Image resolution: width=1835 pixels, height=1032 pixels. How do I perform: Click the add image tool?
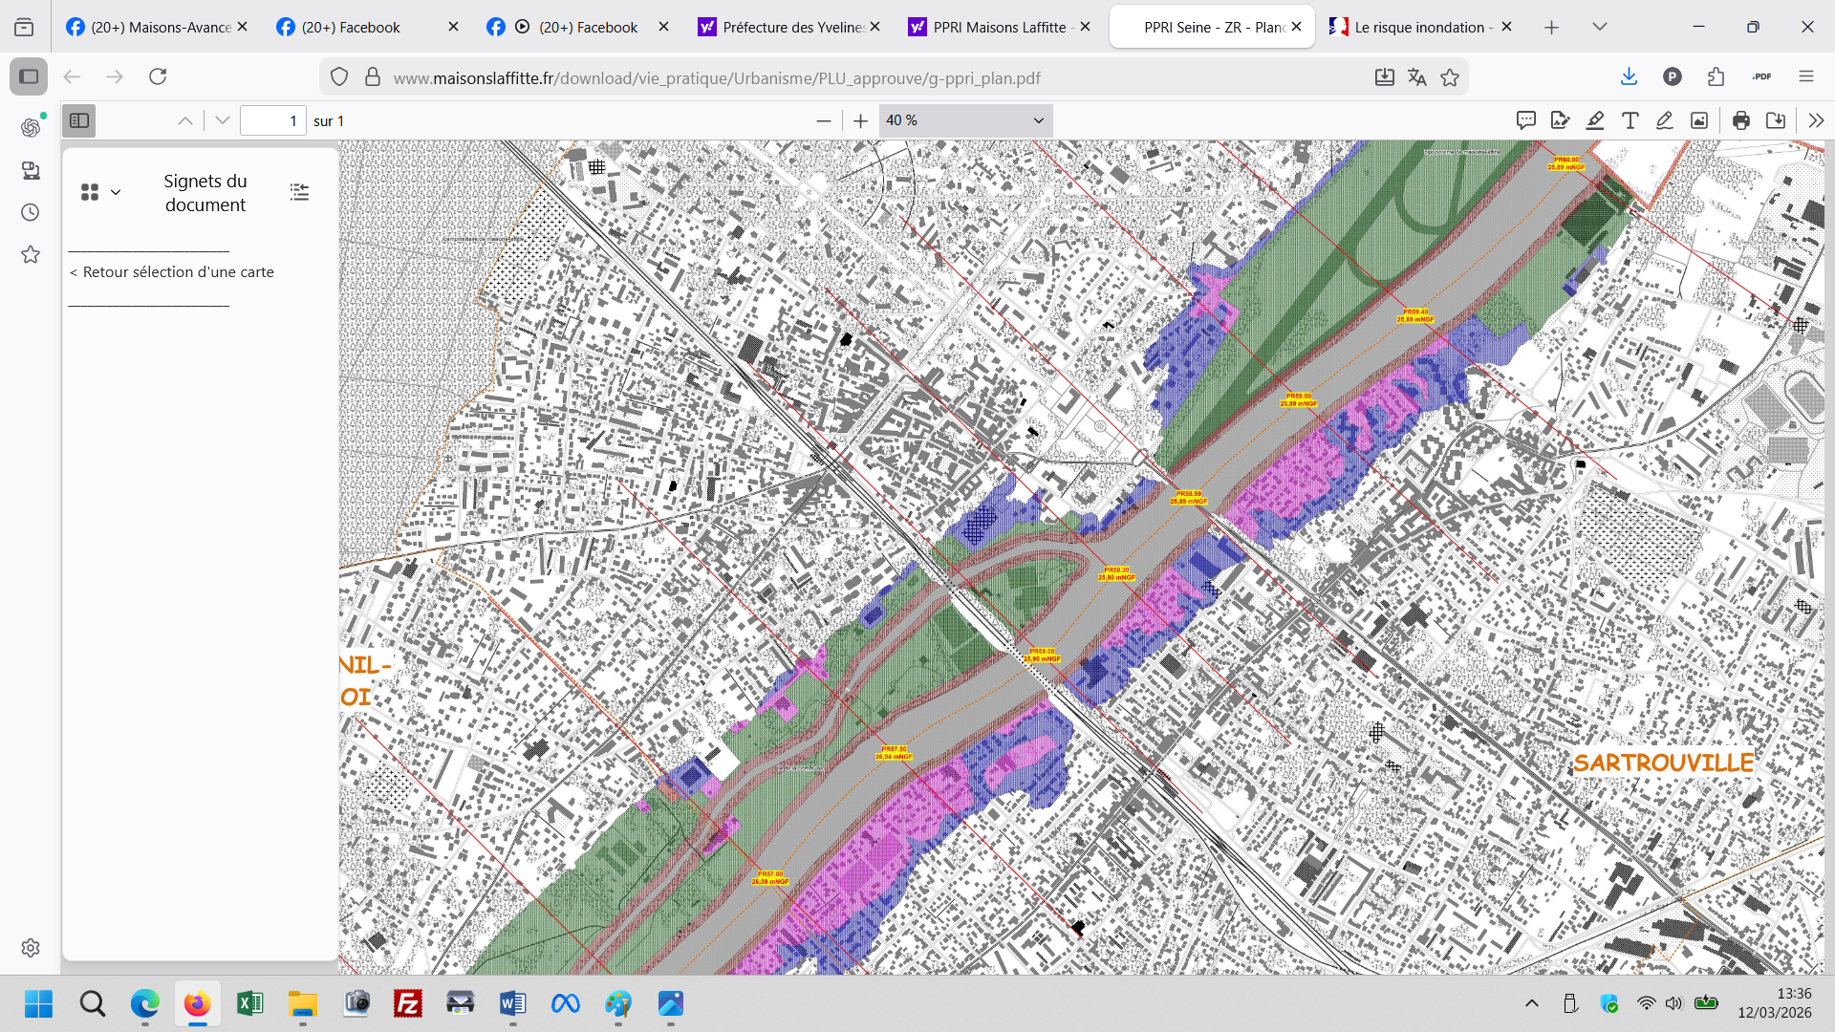[x=1699, y=120]
